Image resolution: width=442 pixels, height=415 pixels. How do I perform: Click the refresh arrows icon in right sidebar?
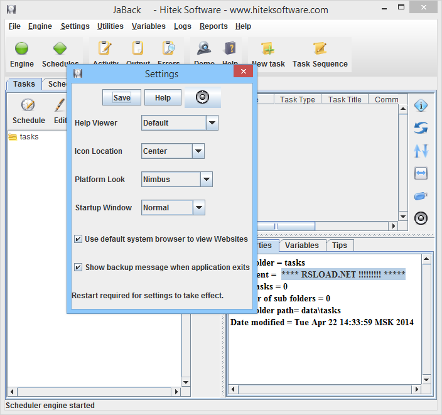click(x=421, y=128)
